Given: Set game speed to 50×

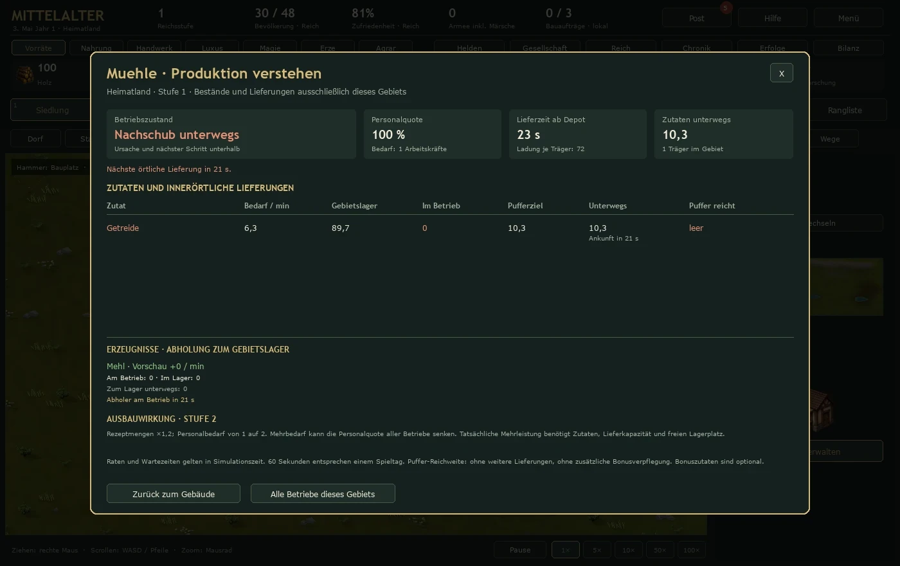Looking at the screenshot, I should click(660, 550).
